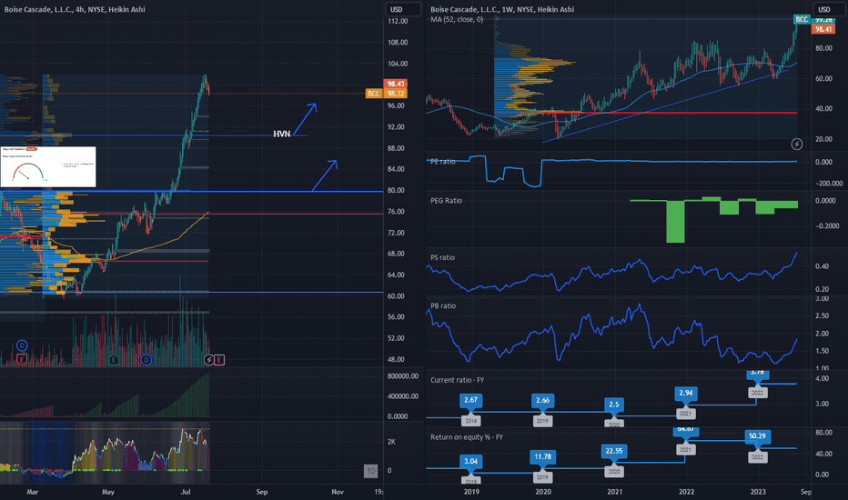Click the 3.04 return on equity value tag
This screenshot has width=848, height=500.
(470, 461)
